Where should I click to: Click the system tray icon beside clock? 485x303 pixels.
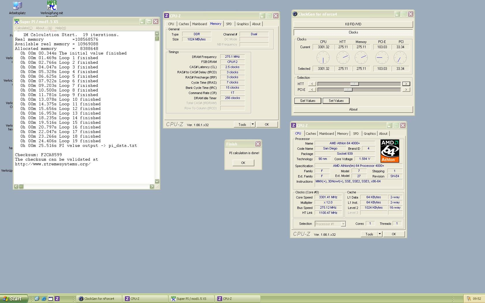pyautogui.click(x=469, y=299)
